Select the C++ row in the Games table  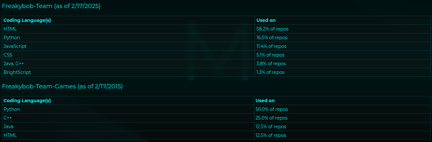8,118
